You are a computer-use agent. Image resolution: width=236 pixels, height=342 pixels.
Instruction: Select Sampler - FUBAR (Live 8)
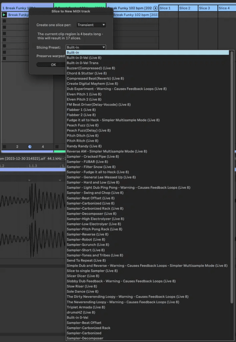148,162
